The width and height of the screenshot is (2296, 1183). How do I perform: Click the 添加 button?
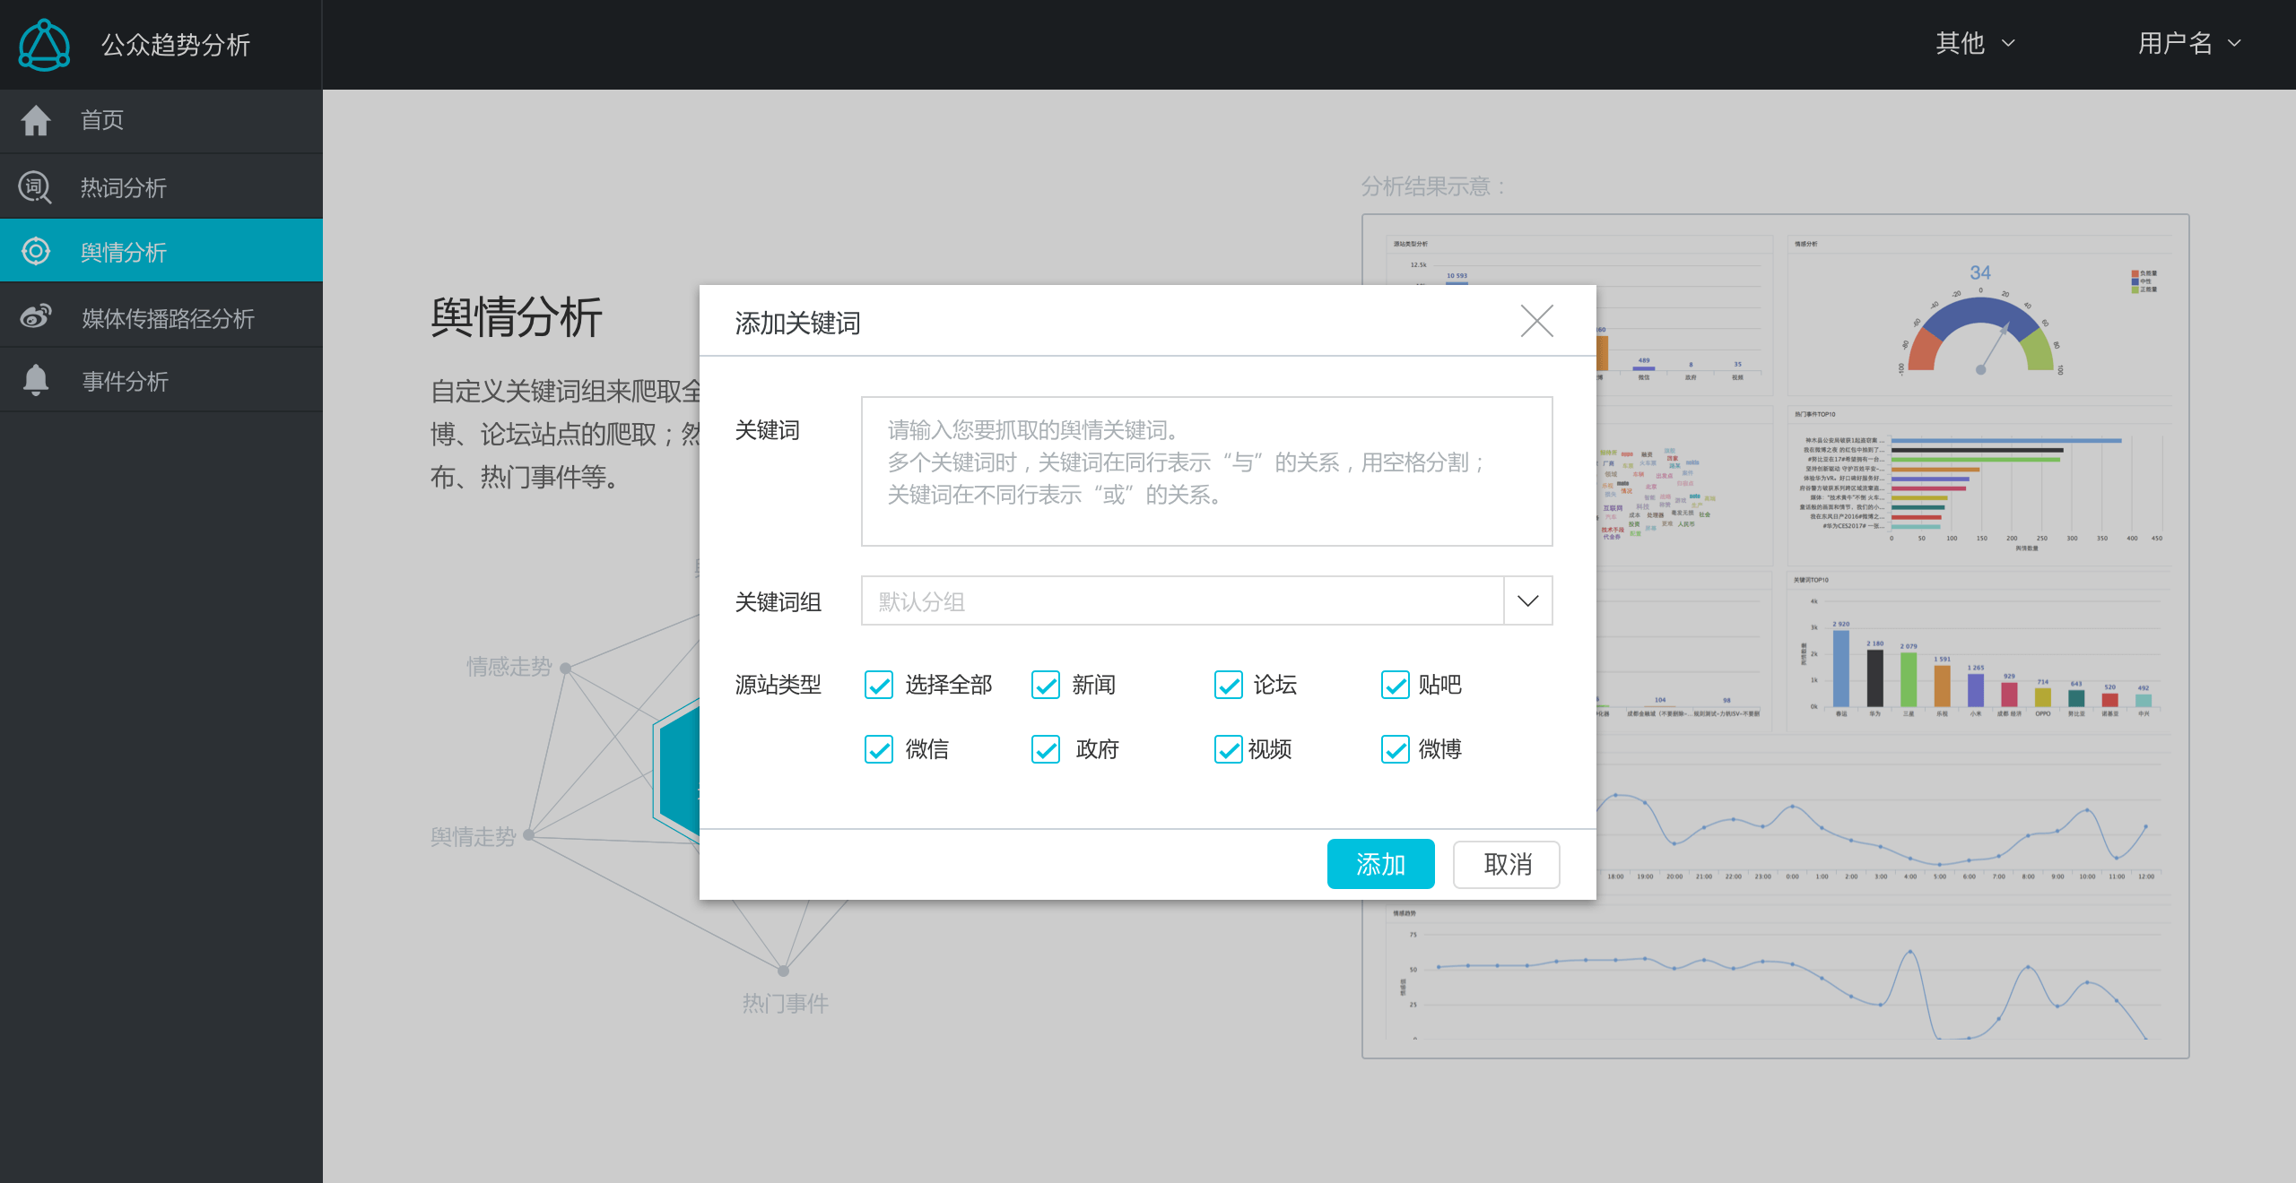(x=1380, y=864)
